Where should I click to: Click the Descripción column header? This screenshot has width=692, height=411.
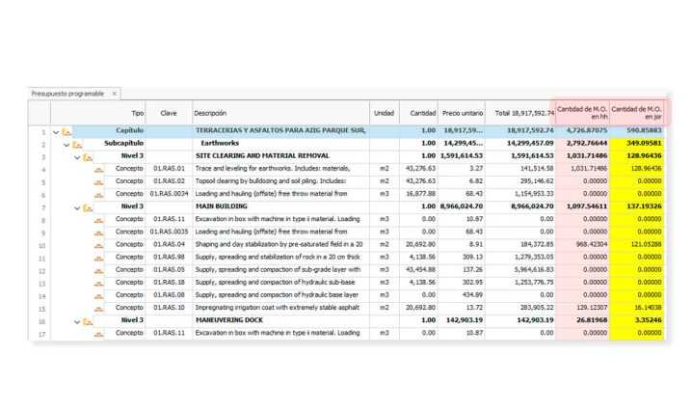(x=281, y=113)
